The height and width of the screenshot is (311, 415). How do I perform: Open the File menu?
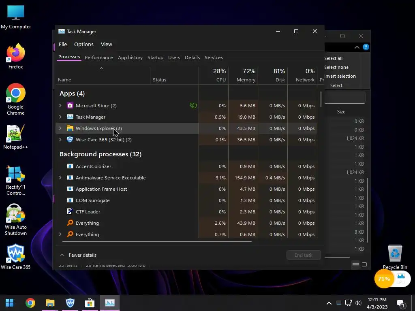pos(63,44)
